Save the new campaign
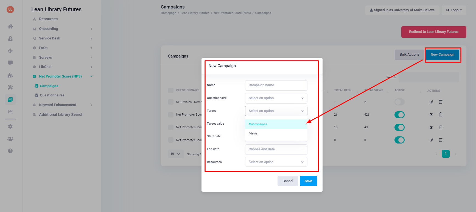The image size is (476, 212). pos(308,181)
